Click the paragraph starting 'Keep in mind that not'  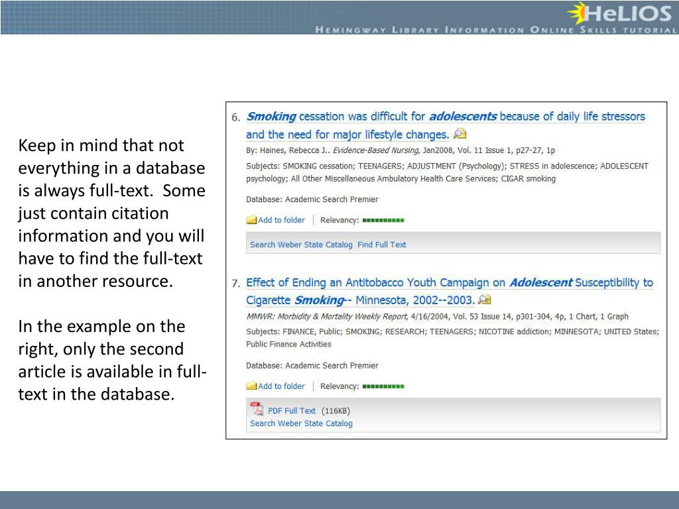click(111, 213)
